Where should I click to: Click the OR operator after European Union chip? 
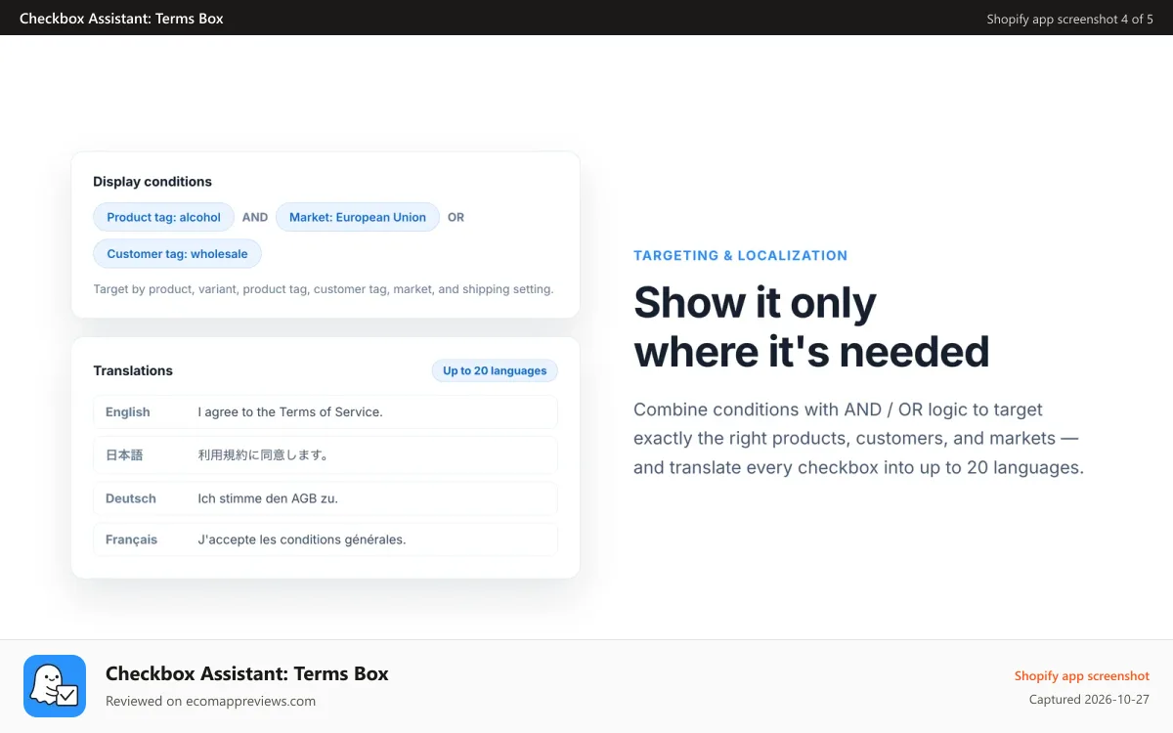click(456, 217)
